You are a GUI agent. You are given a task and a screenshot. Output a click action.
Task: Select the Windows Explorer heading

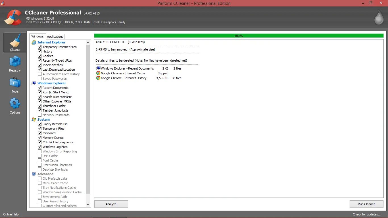[52, 83]
